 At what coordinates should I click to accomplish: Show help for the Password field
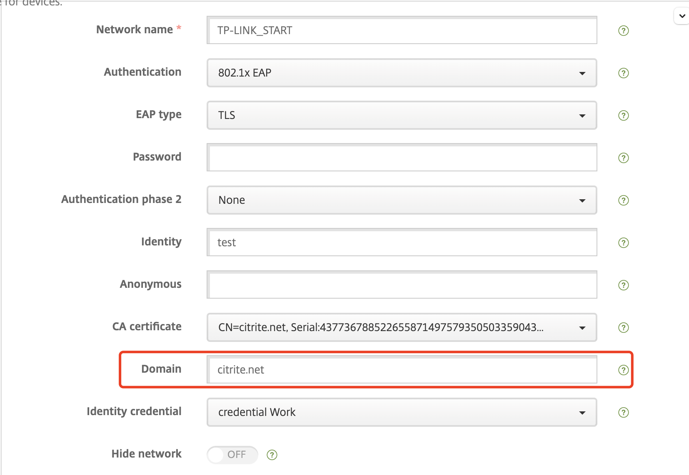tap(623, 158)
